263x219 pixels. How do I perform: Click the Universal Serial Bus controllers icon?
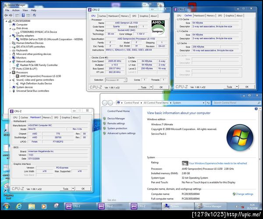click(x=14, y=91)
